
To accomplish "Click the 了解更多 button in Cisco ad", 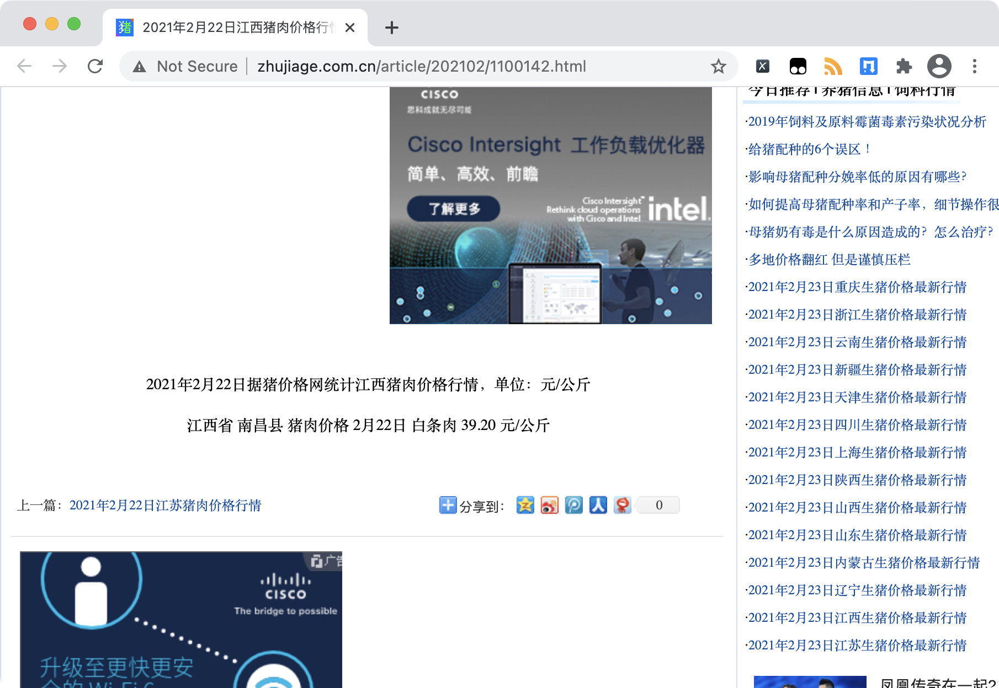I will pos(454,209).
